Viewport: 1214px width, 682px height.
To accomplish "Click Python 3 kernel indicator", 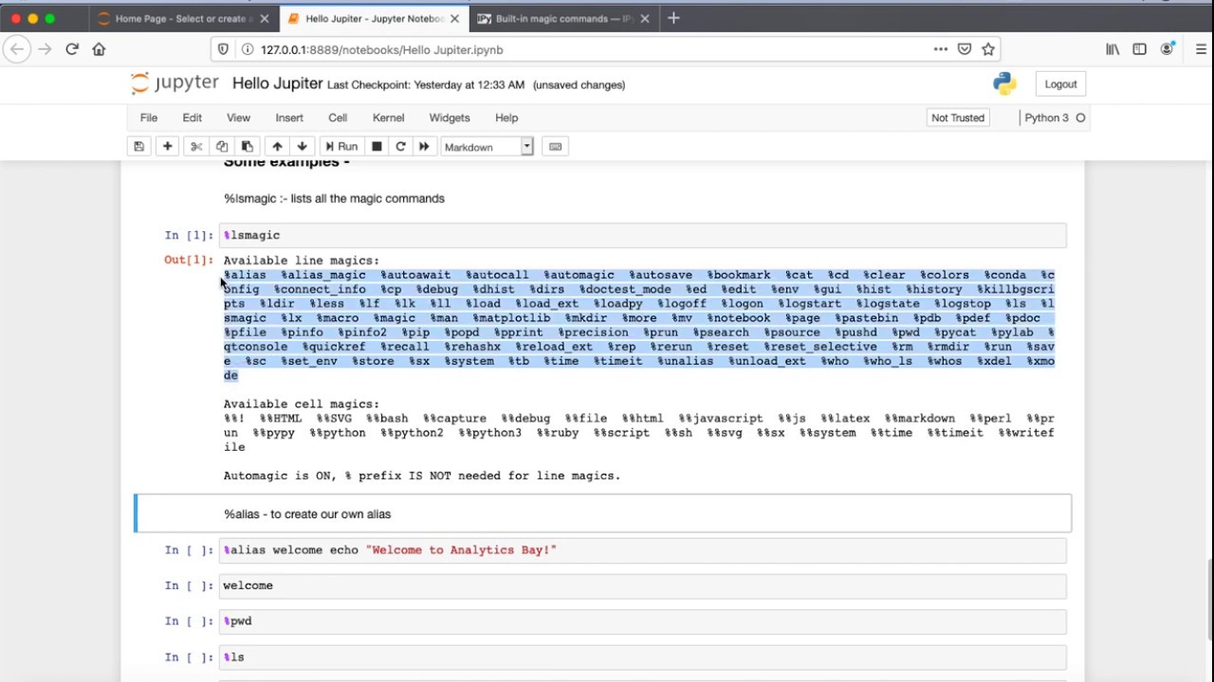I will tap(1055, 117).
